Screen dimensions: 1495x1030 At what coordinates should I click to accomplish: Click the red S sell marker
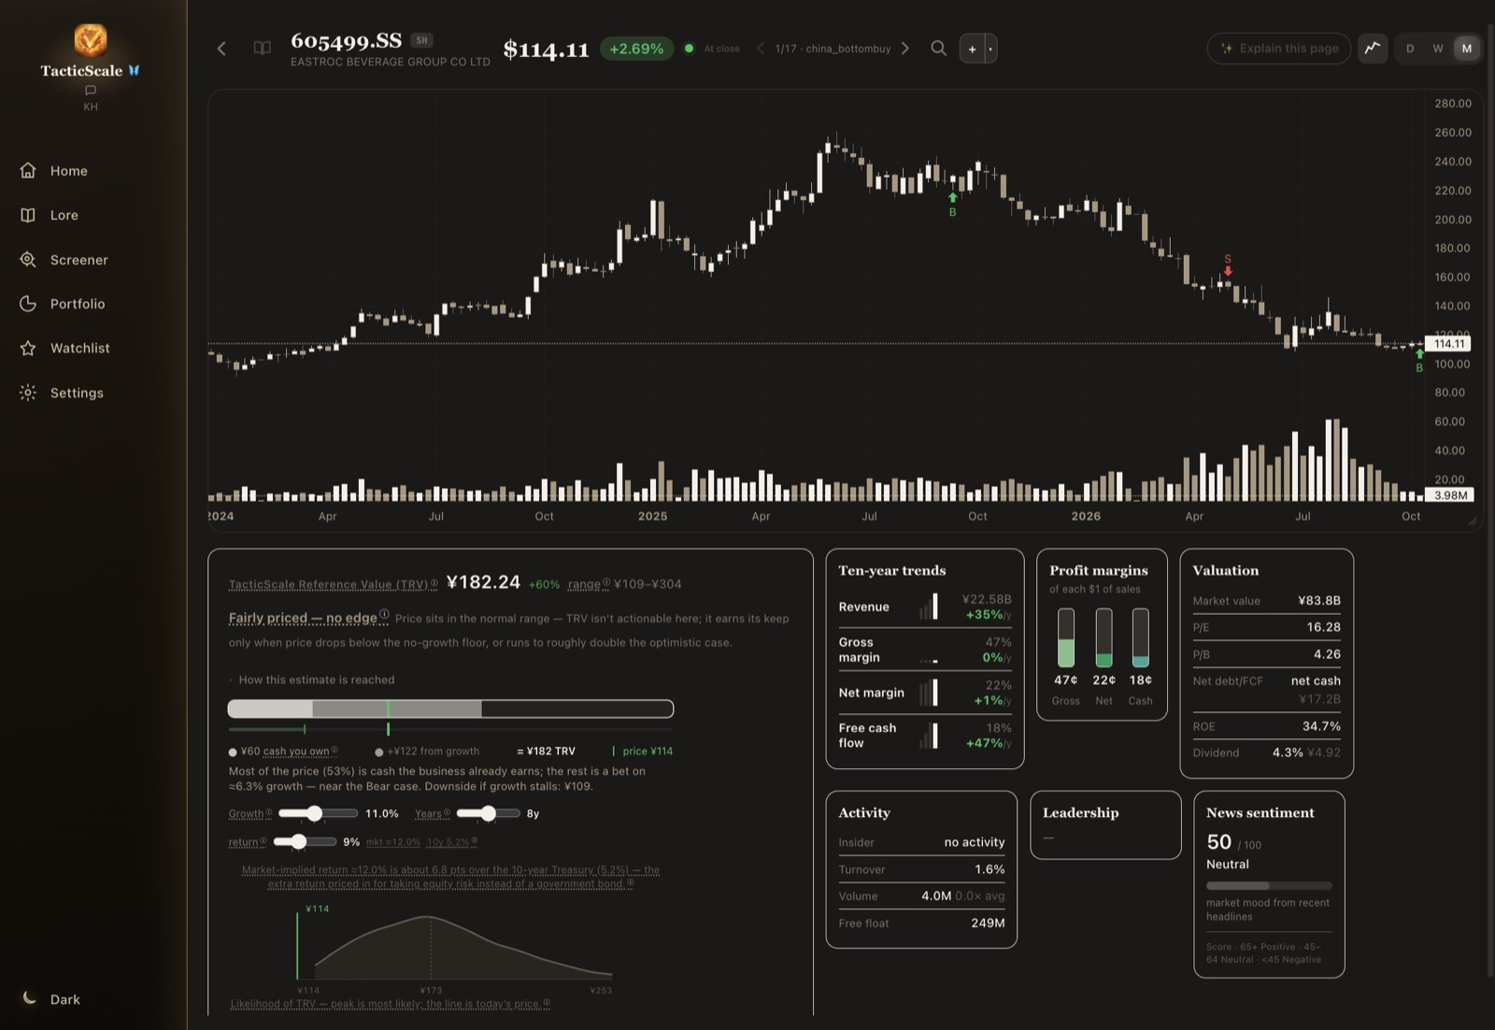pyautogui.click(x=1228, y=265)
